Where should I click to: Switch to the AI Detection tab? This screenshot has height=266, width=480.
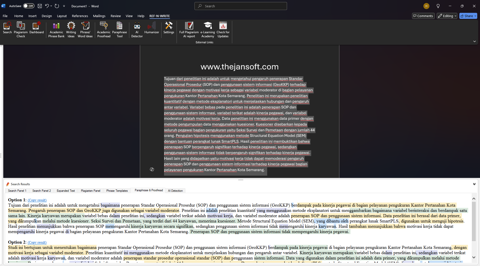point(175,191)
